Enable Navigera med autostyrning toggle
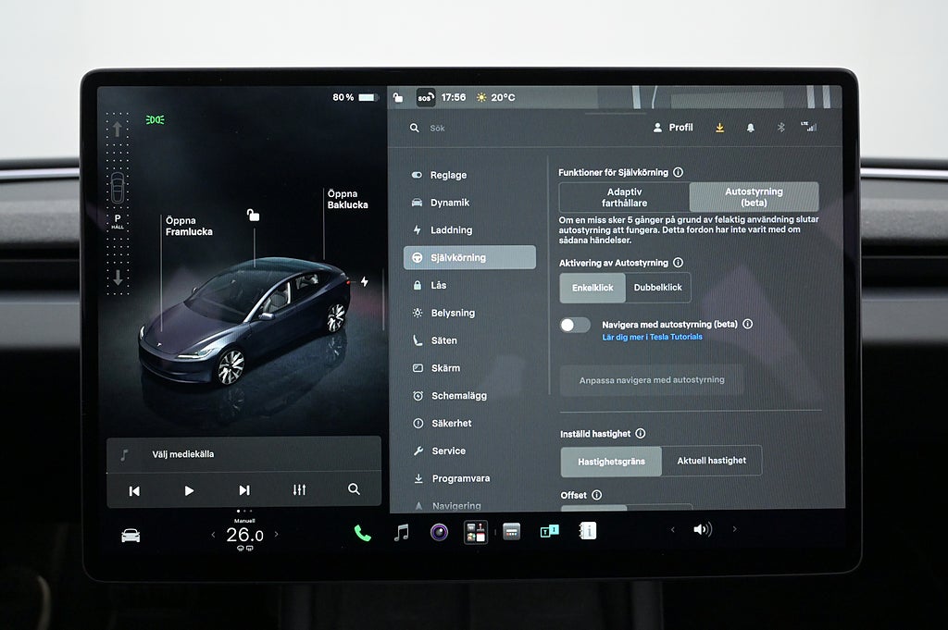The image size is (948, 630). (x=575, y=325)
